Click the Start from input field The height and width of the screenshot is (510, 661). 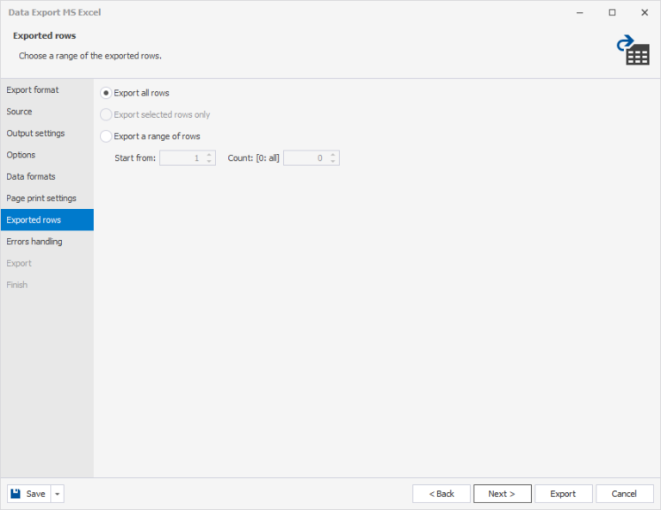pos(181,158)
